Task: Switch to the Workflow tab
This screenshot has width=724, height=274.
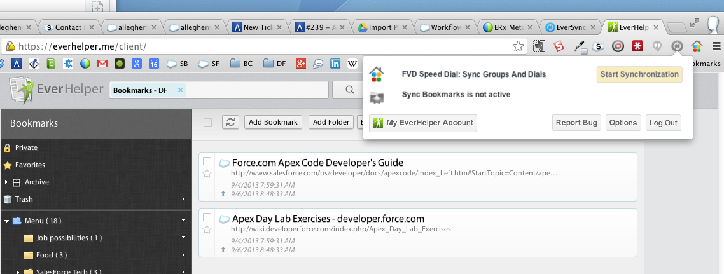Action: (x=445, y=27)
